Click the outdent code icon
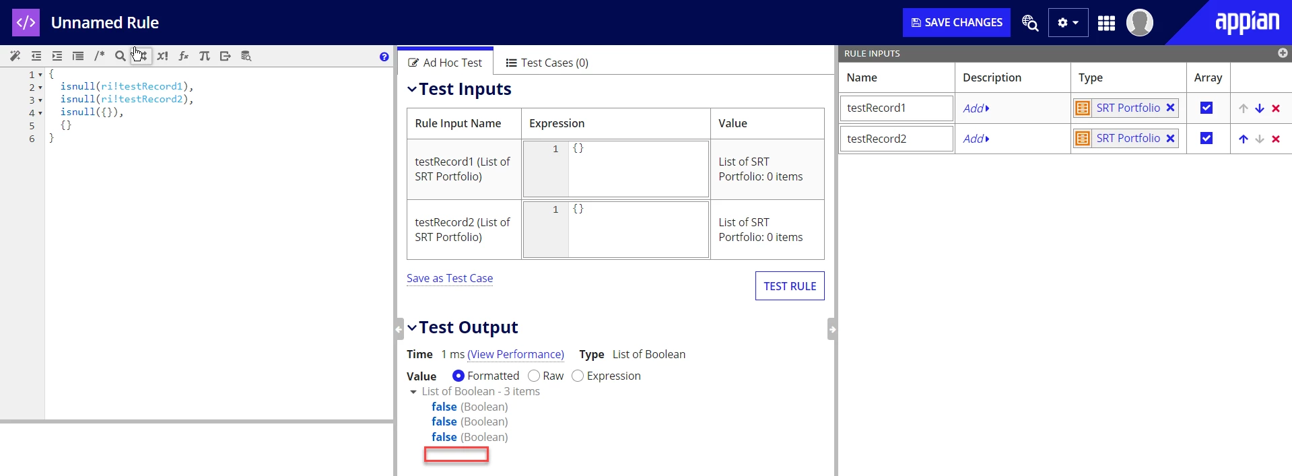This screenshot has width=1292, height=476. (36, 56)
